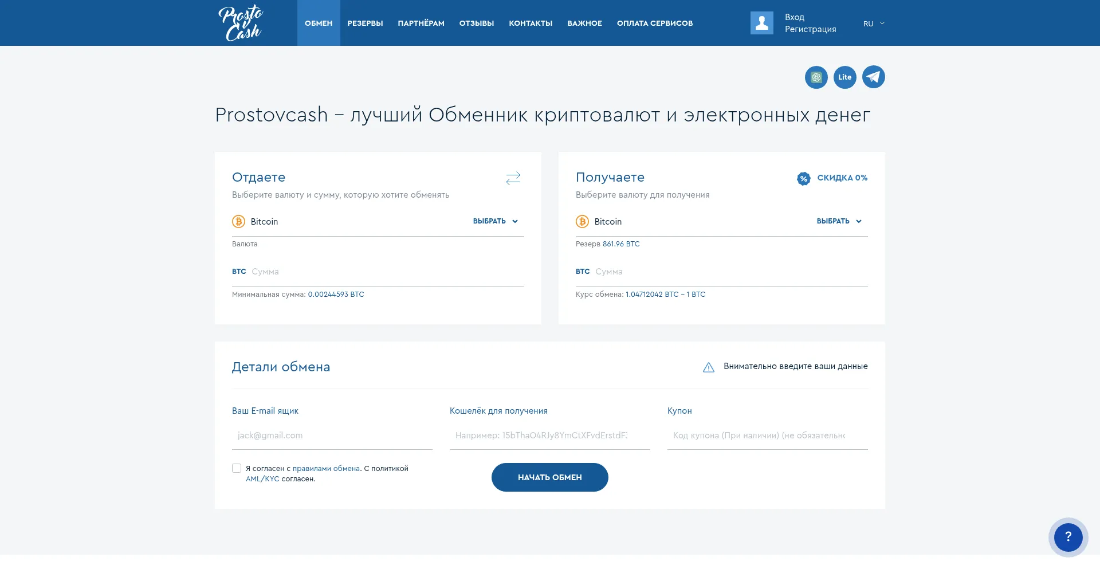Open the ОБМЕН tab
The image size is (1100, 569).
319,23
